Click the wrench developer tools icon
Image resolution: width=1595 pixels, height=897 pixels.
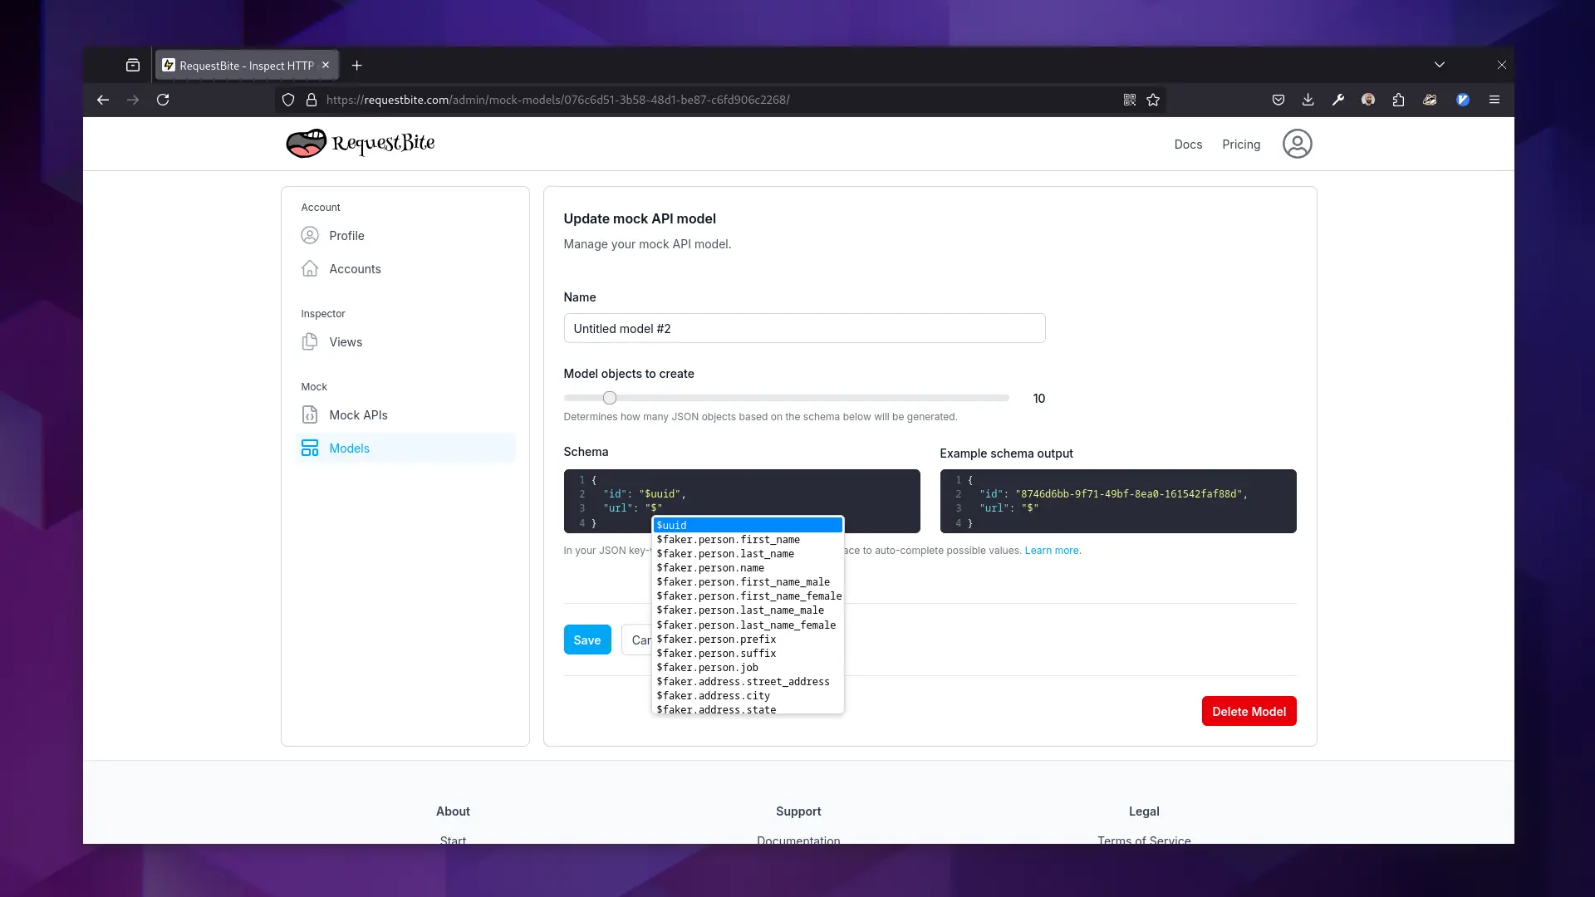coord(1338,100)
